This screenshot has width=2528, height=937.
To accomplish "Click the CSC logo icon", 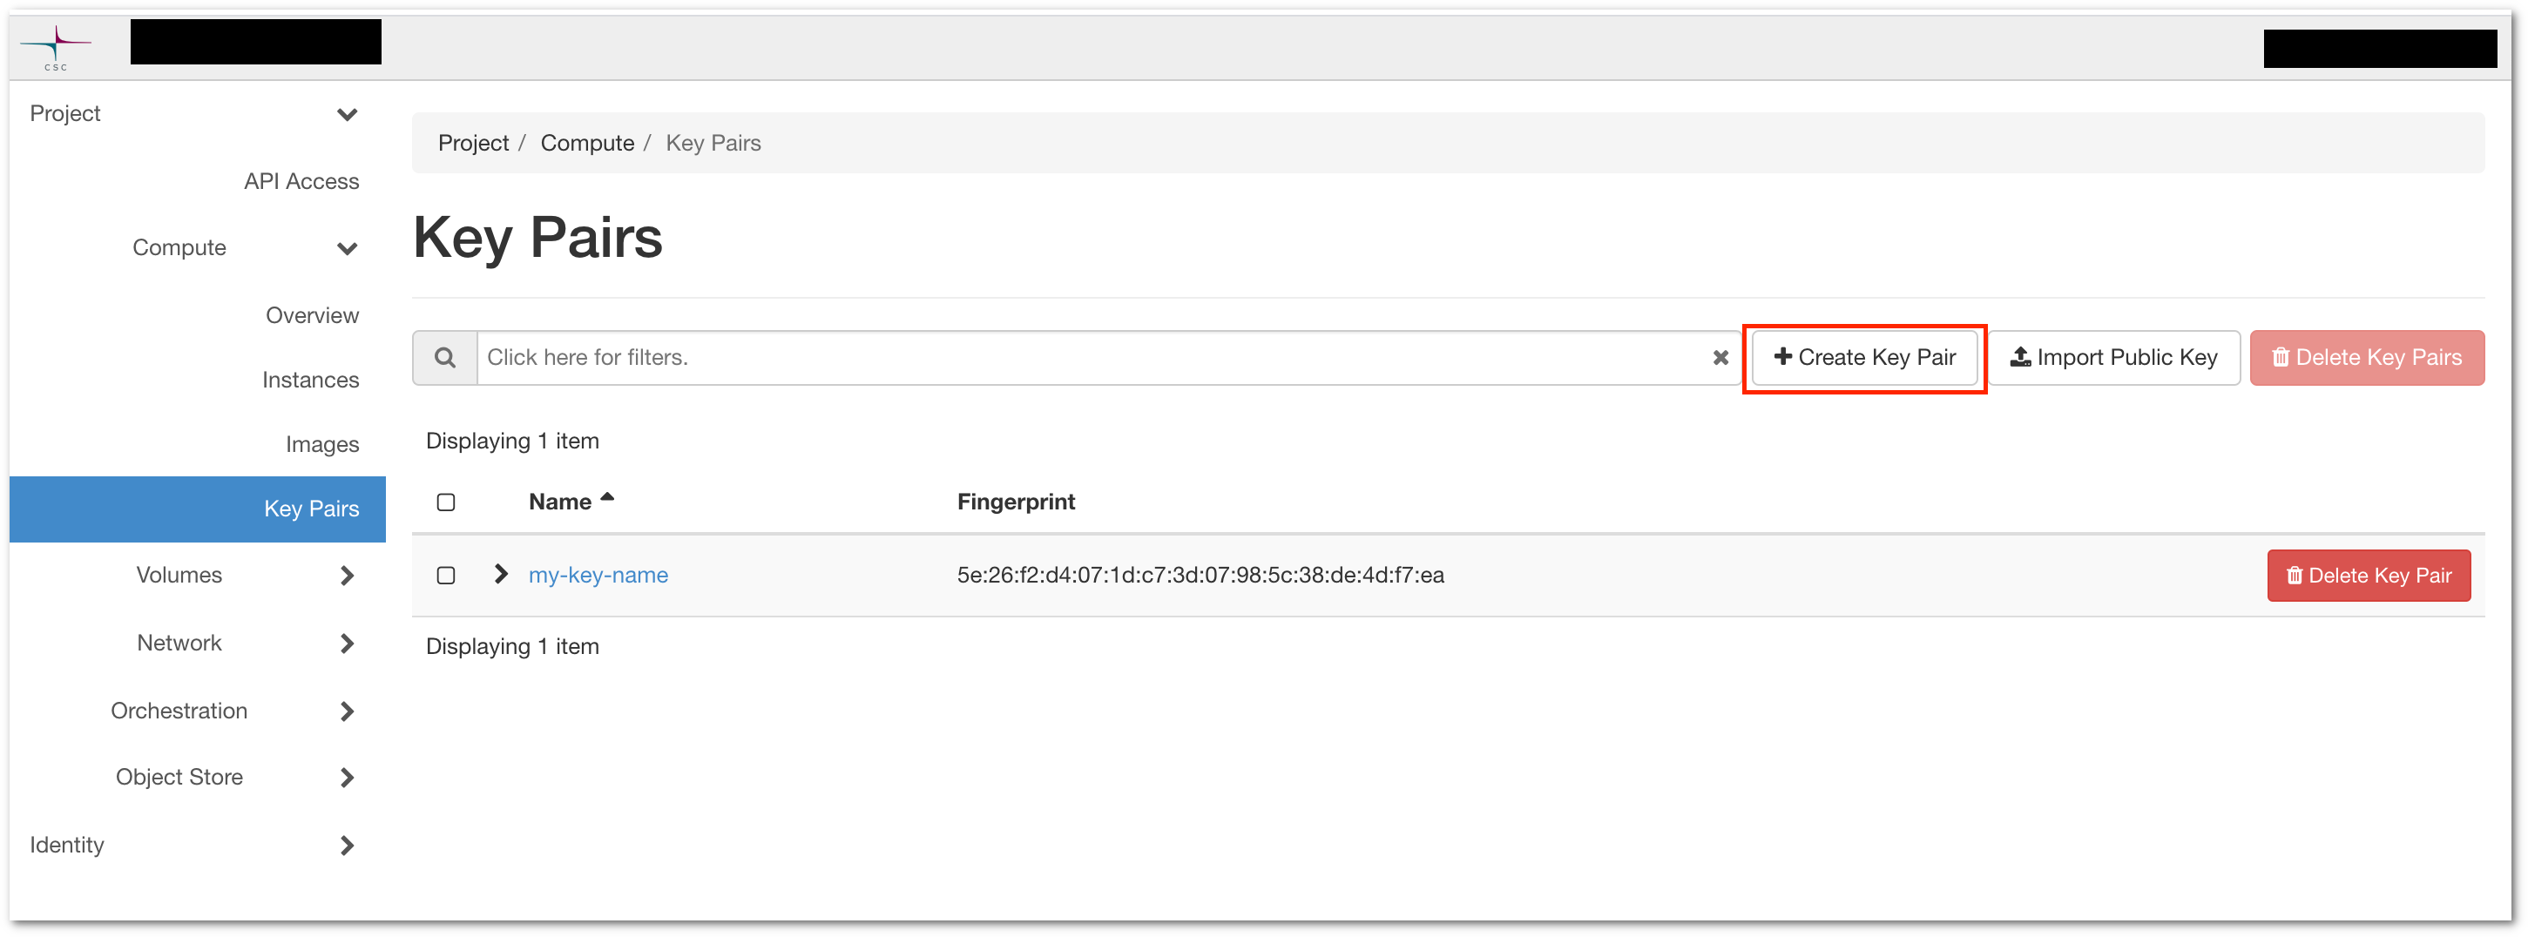I will [x=56, y=46].
